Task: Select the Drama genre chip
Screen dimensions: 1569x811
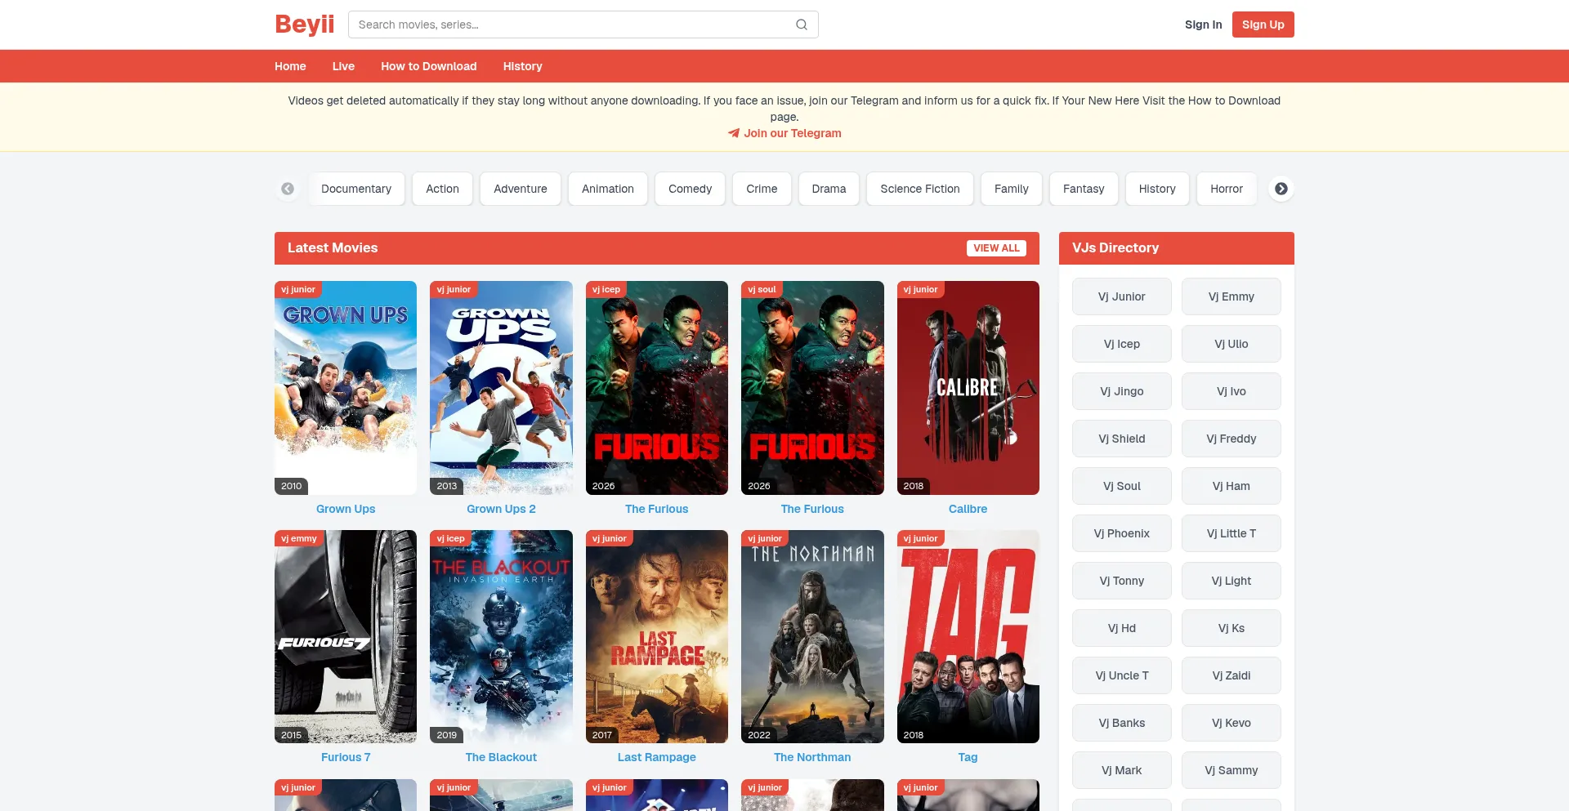Action: [829, 189]
